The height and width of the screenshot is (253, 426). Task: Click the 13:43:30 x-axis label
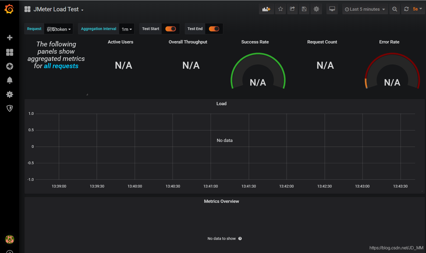tap(400, 186)
